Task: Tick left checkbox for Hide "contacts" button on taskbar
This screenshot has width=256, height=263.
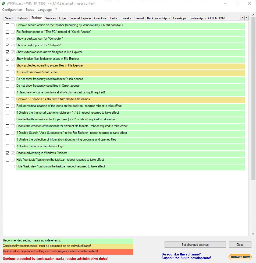Action: [x=7, y=160]
